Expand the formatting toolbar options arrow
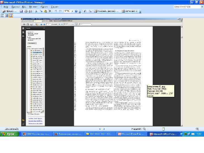Image resolution: width=204 pixels, height=153 pixels. [140, 12]
